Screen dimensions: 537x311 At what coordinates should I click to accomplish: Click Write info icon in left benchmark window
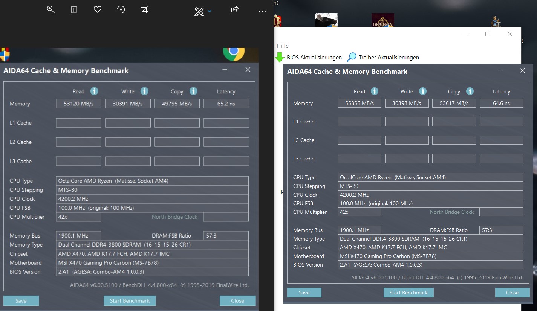(x=144, y=91)
